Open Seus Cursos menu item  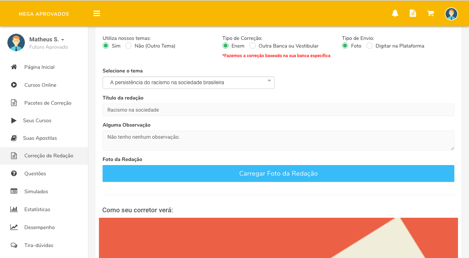click(44, 120)
